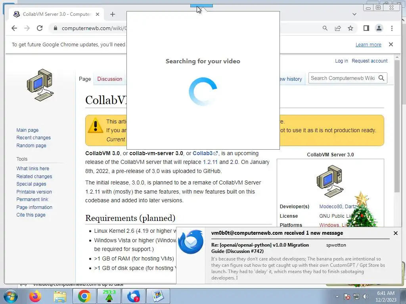Launch Firefox from the taskbar
This screenshot has height=304, width=406.
pos(35,296)
